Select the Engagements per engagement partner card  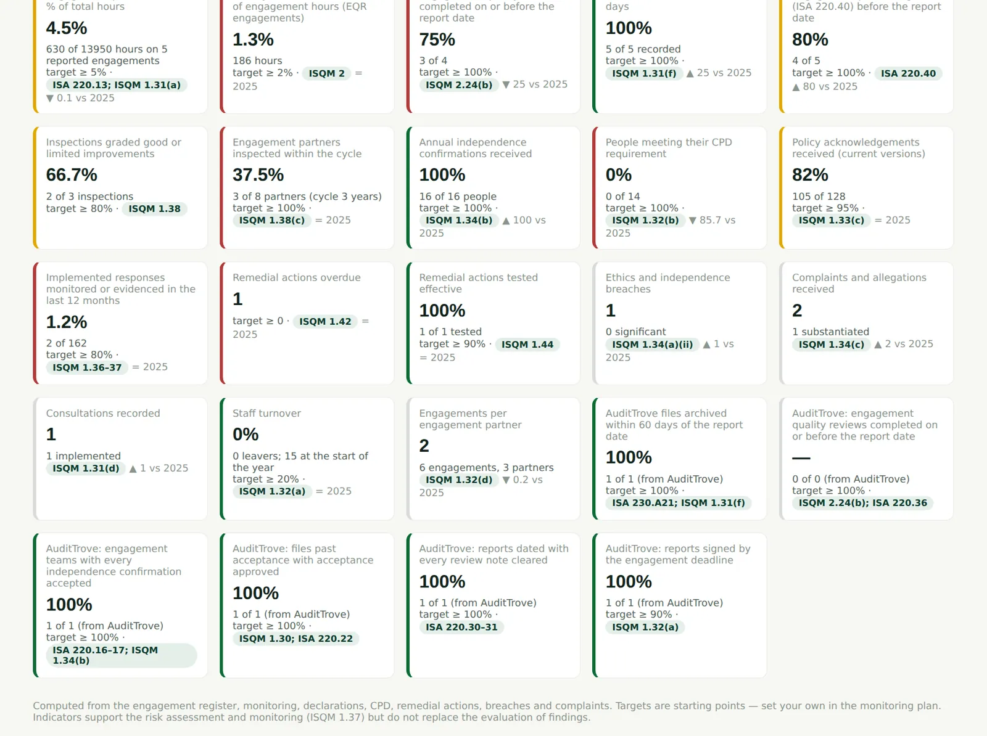[x=493, y=459]
